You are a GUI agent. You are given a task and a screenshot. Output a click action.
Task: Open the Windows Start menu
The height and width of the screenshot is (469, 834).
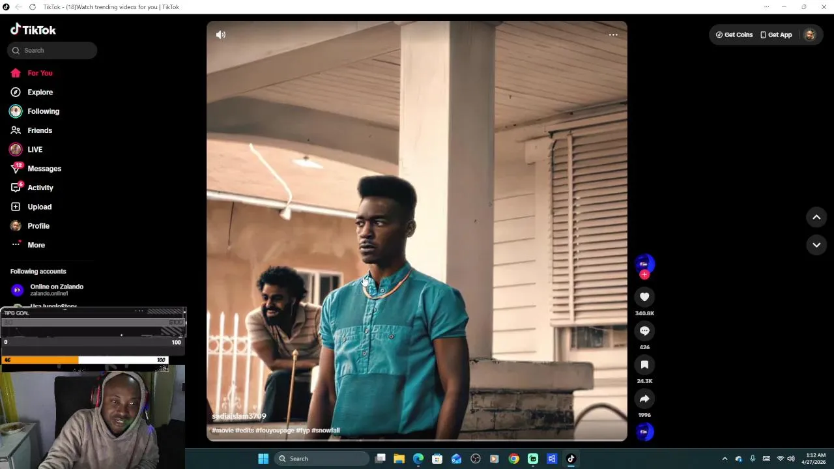pos(263,459)
